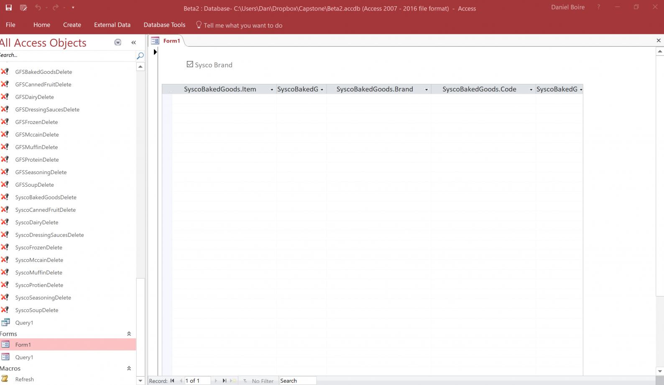Click the delete query icon for GFSMuffinDelete

coord(5,147)
